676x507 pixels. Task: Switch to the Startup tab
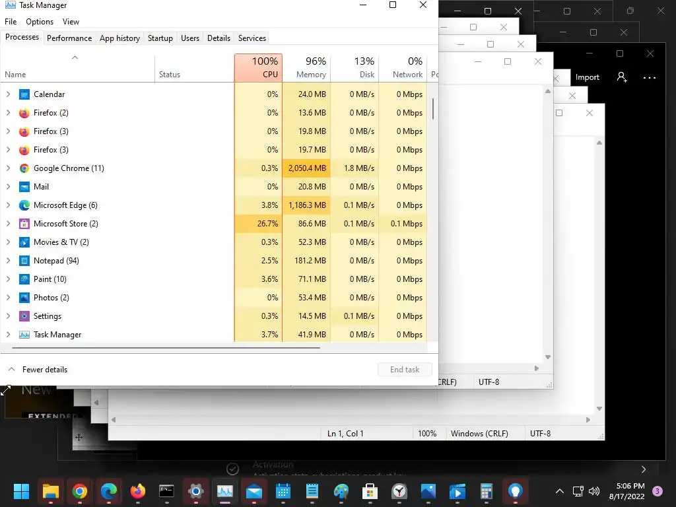[160, 38]
